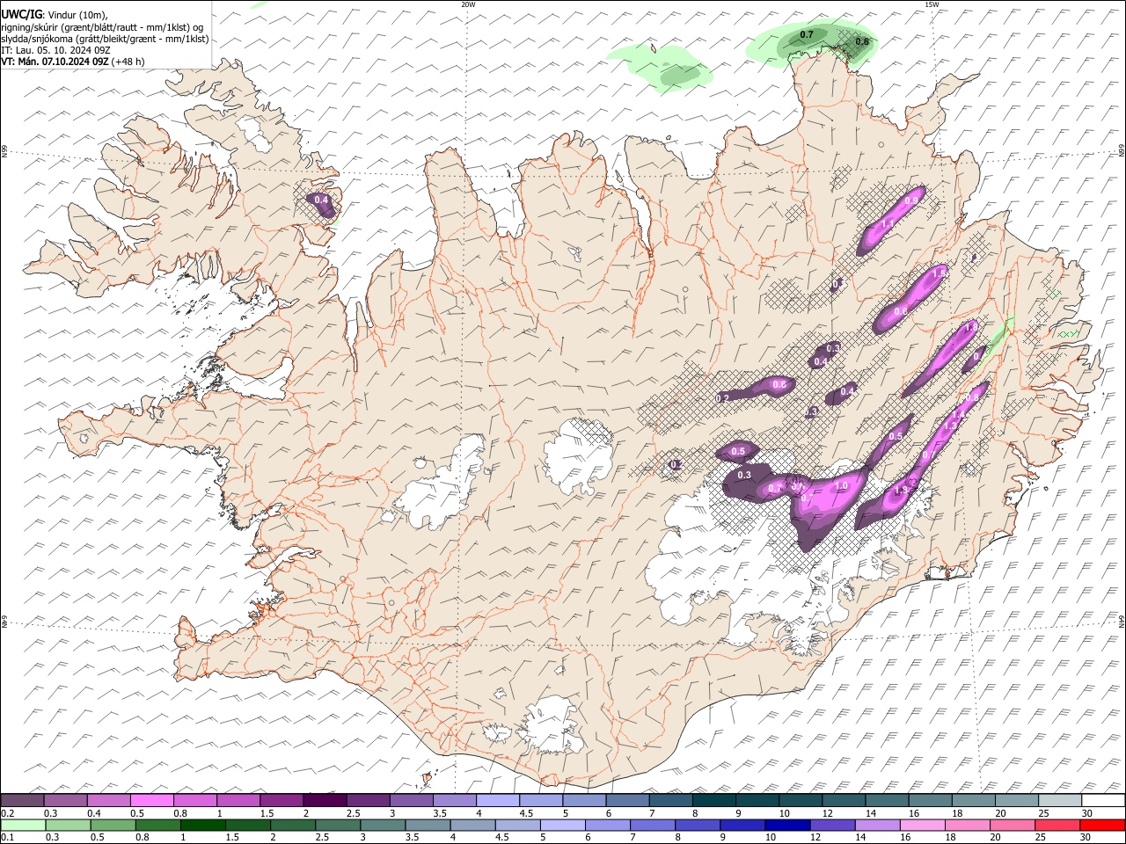Click the '0.9' precipitation value on map

coord(911,201)
